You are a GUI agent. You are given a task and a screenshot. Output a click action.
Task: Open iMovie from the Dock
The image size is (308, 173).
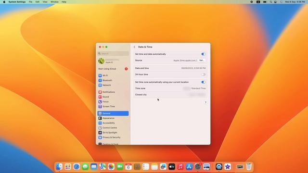228,167
